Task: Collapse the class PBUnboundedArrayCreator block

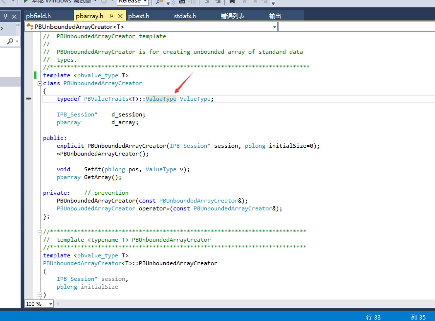Action: tap(40, 83)
